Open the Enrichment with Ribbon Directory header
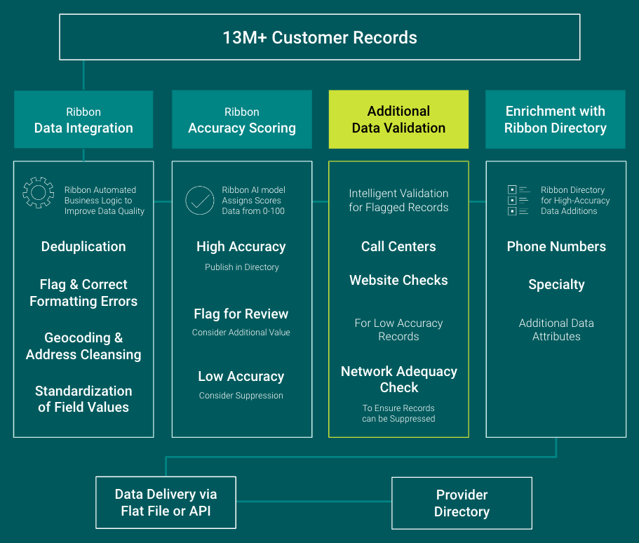This screenshot has width=639, height=543. click(556, 119)
